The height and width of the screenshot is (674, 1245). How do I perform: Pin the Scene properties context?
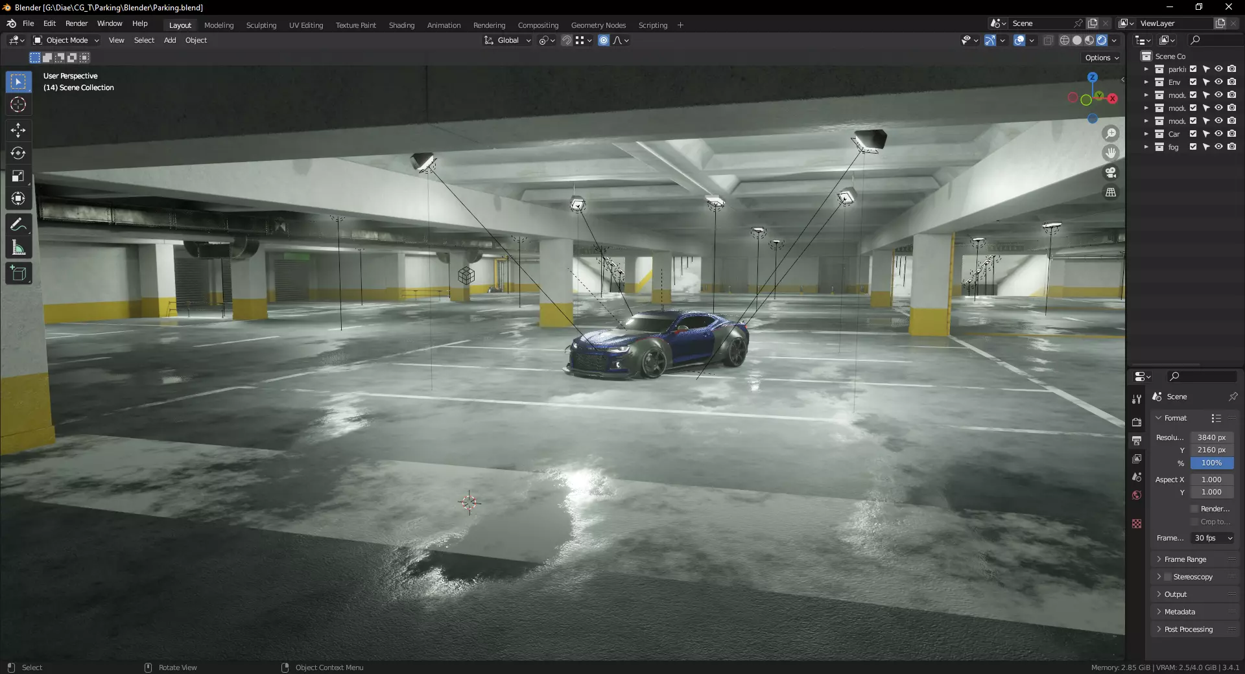[1233, 397]
